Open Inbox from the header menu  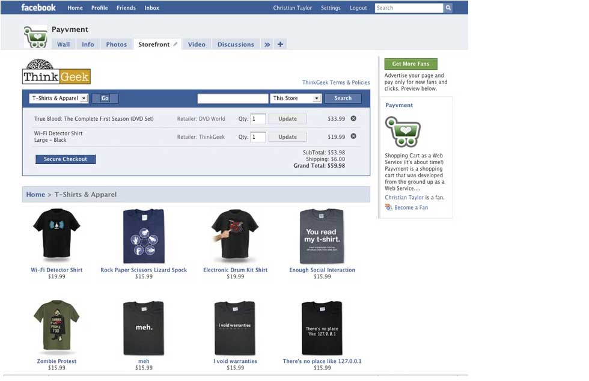[151, 8]
